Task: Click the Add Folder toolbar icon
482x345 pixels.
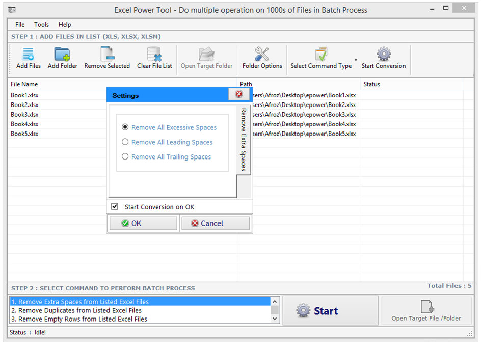Action: pos(62,54)
